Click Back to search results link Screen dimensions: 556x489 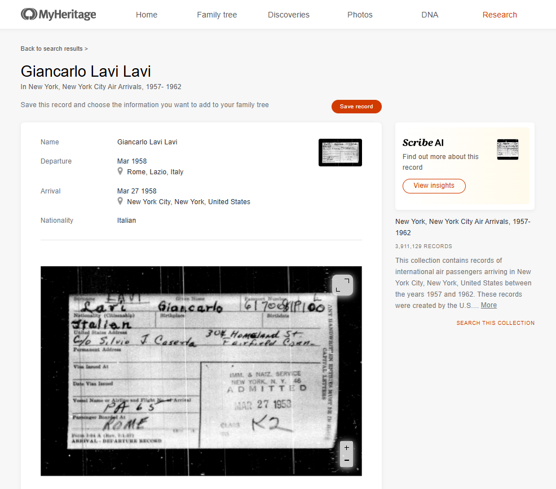(54, 49)
